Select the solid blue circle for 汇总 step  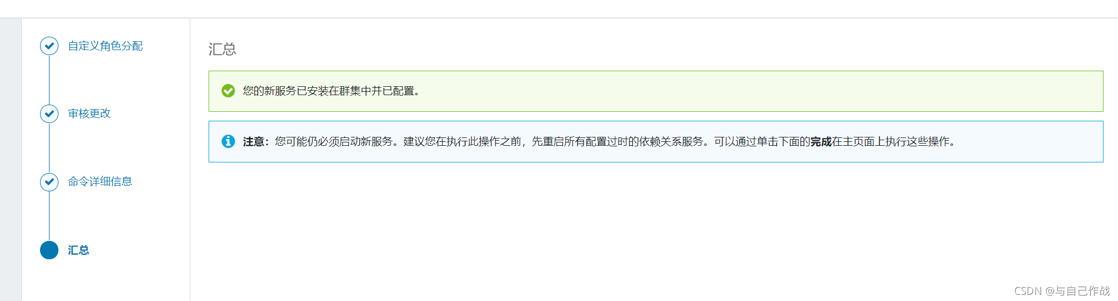(x=49, y=250)
